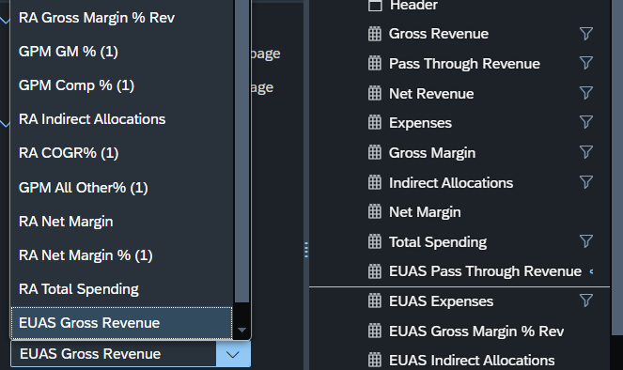Image resolution: width=623 pixels, height=370 pixels.
Task: Click the filter icon for Expenses
Action: click(x=586, y=122)
